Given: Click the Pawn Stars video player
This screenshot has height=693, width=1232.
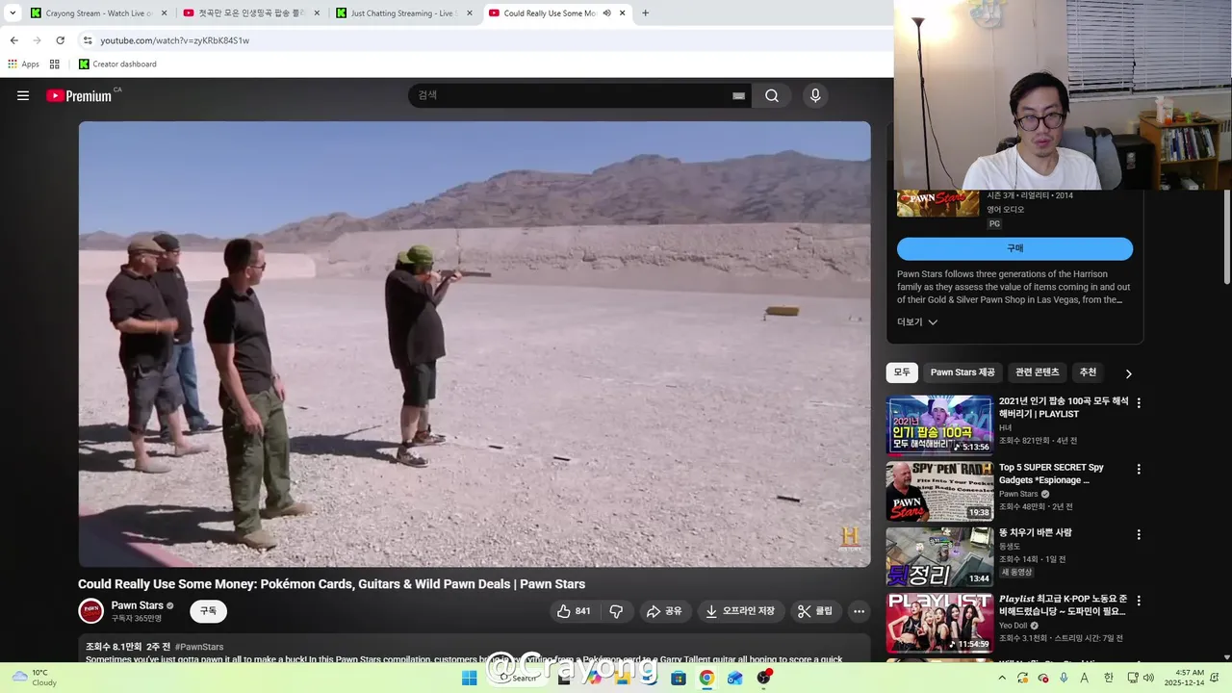Looking at the screenshot, I should 475,344.
